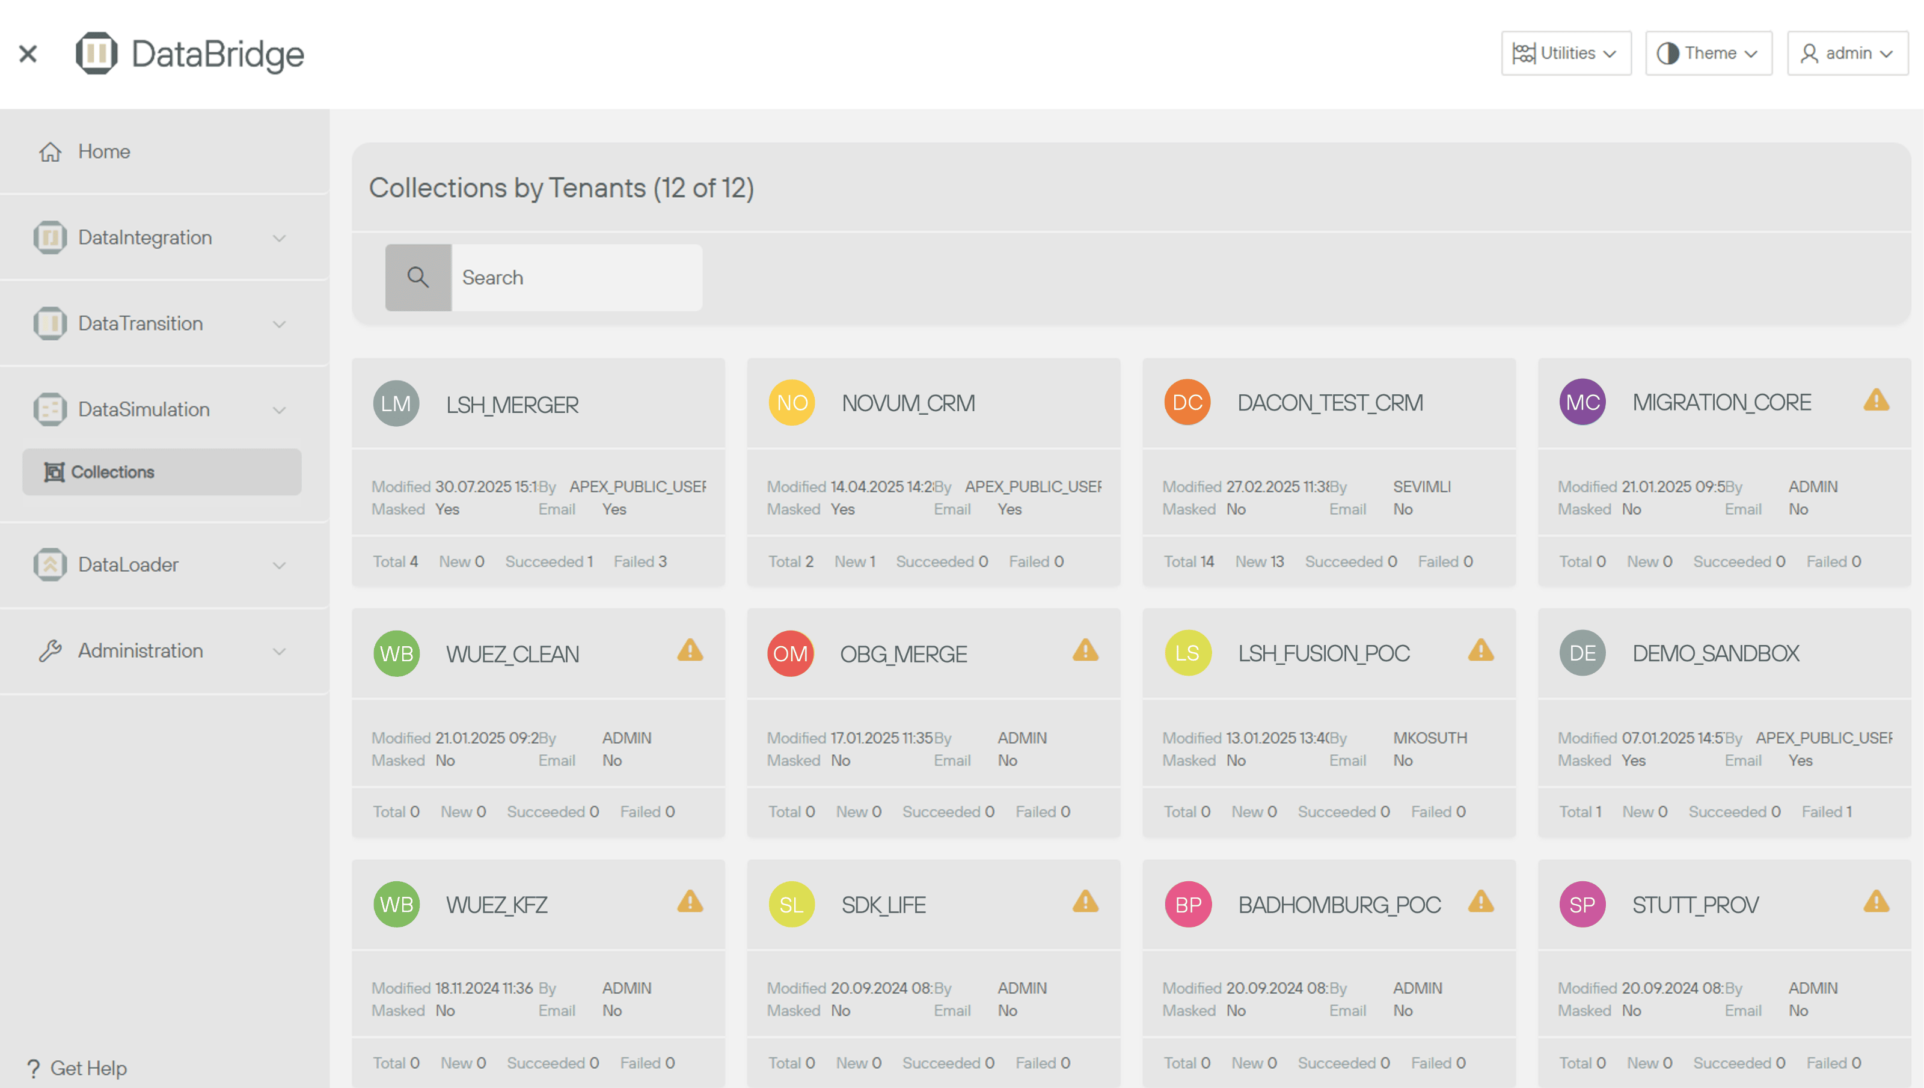
Task: Click the BP avatar for BADHOMBURG_POC
Action: 1187,904
